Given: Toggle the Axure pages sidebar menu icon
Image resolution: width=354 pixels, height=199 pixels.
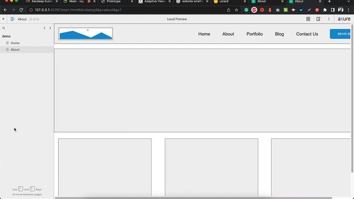Looking at the screenshot, I should click(x=12, y=19).
